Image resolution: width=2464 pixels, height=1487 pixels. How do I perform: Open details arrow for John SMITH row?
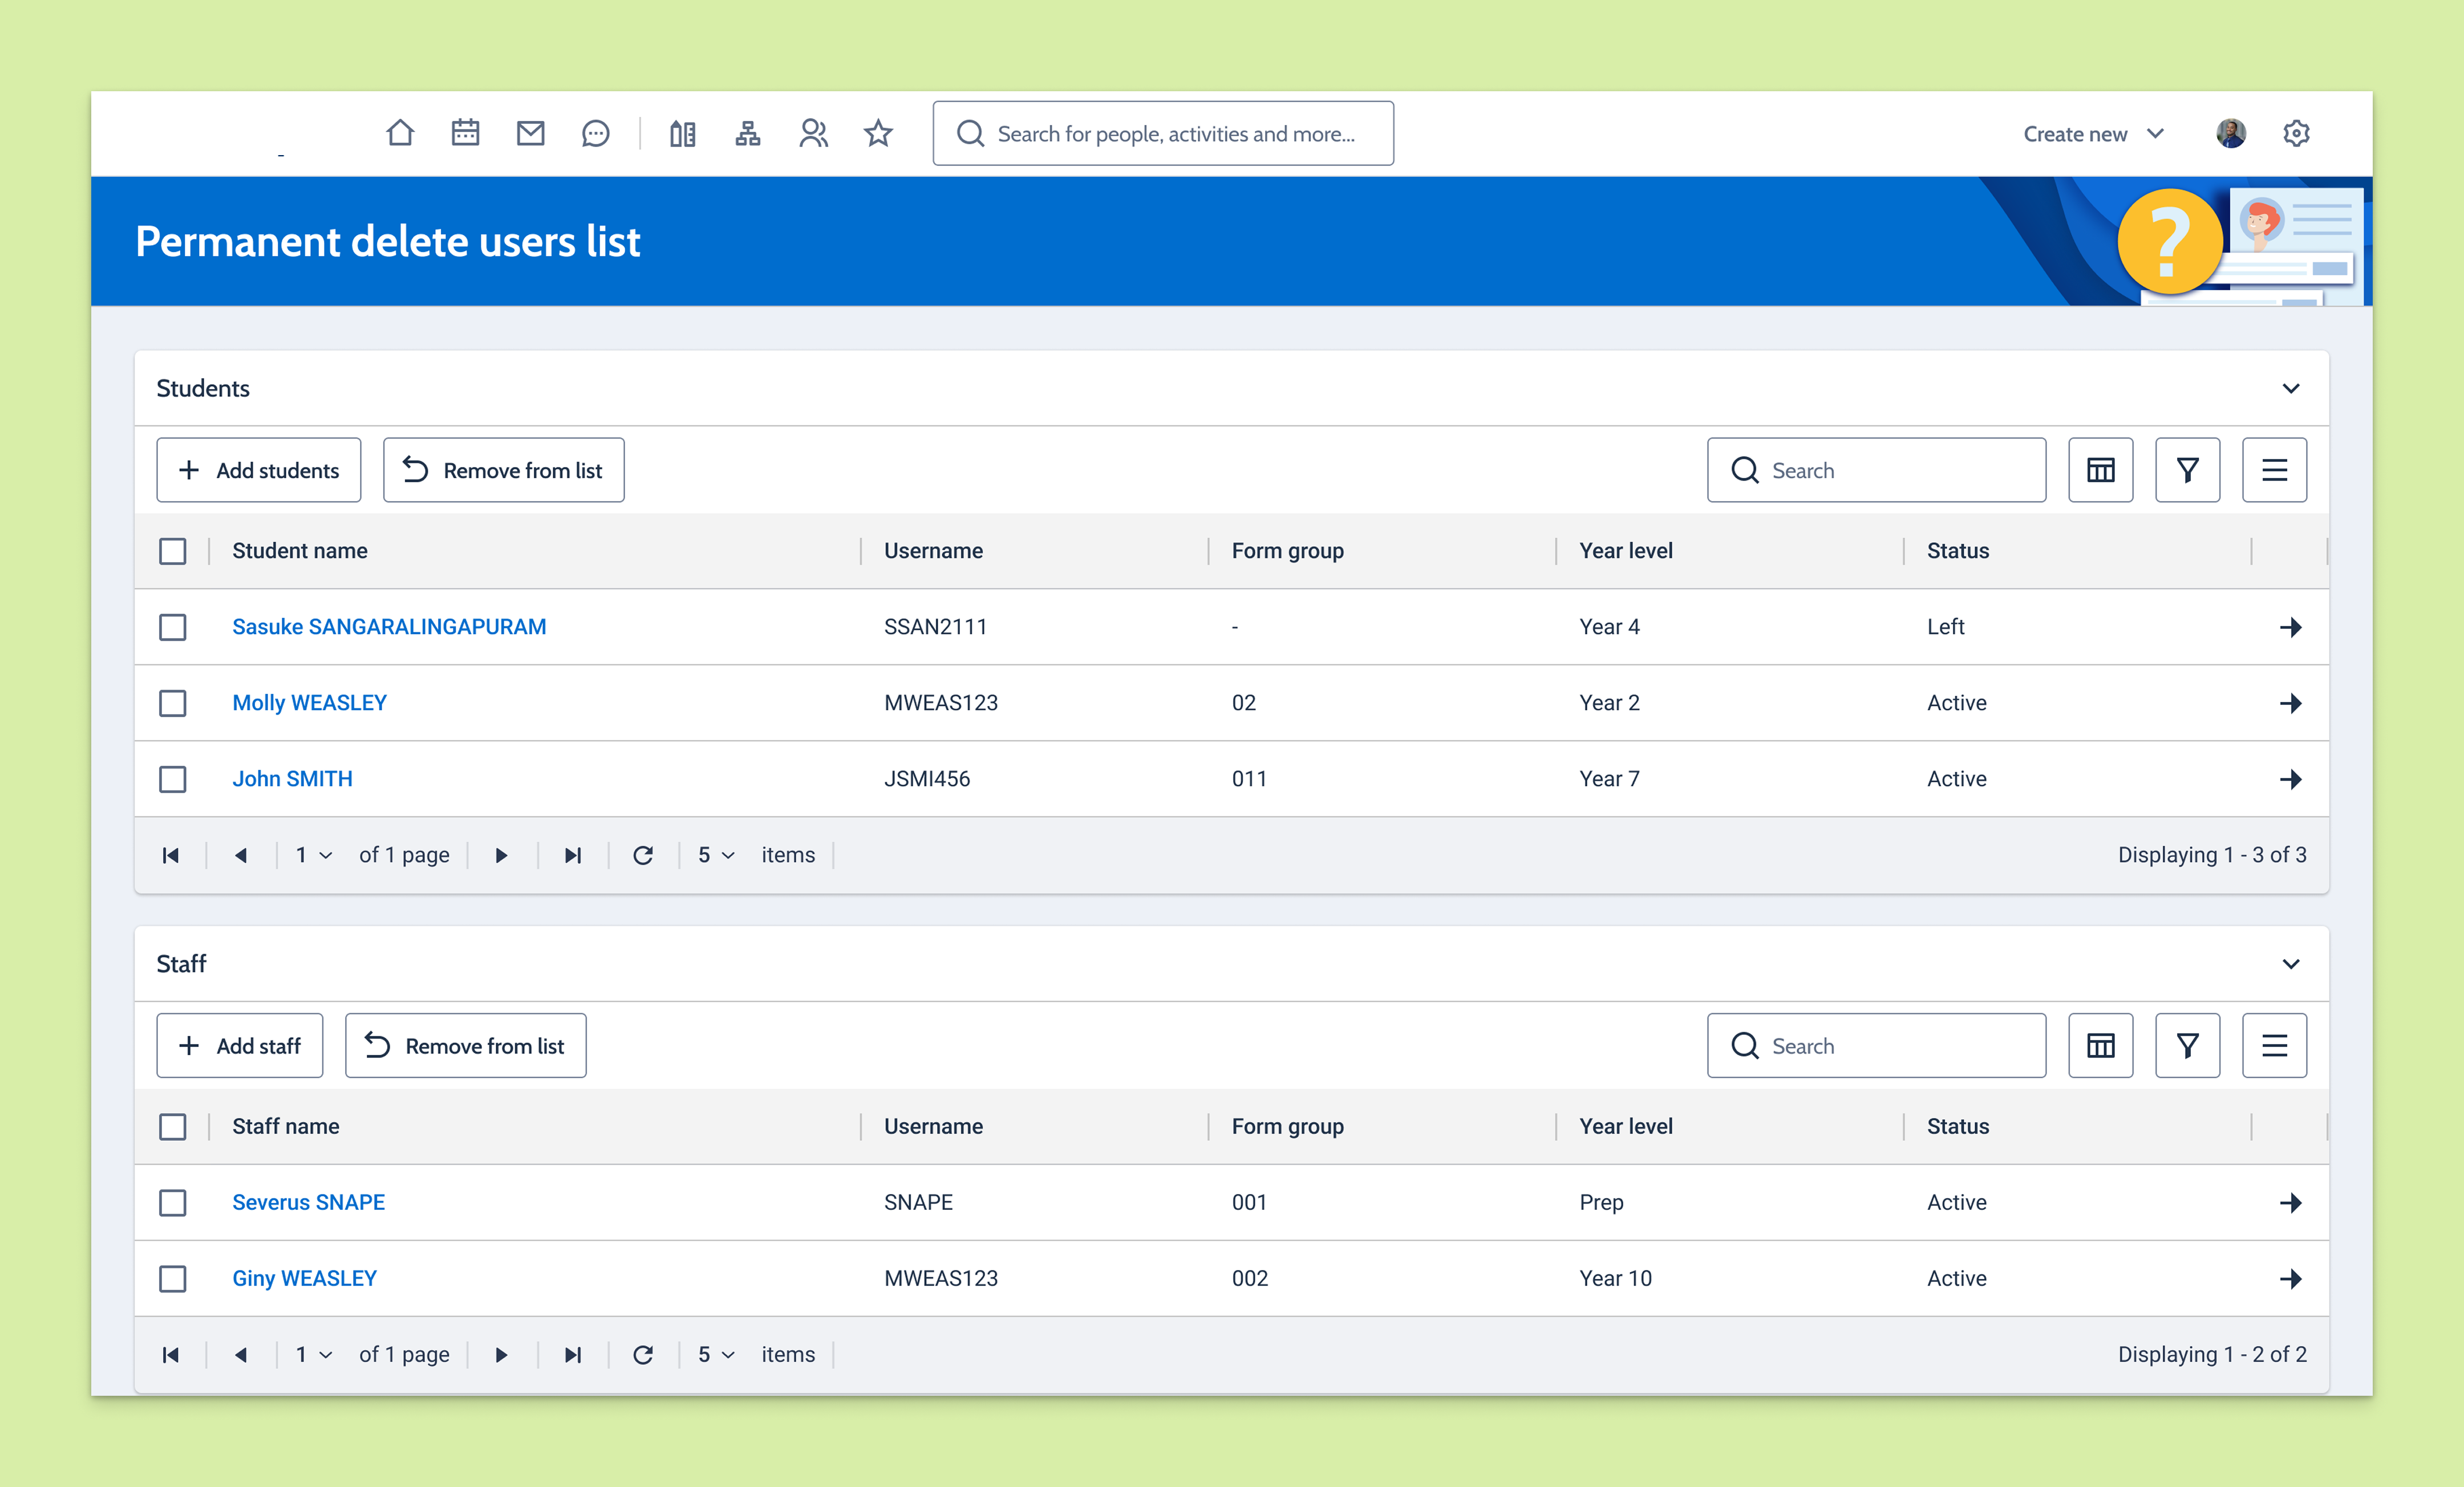pos(2290,778)
